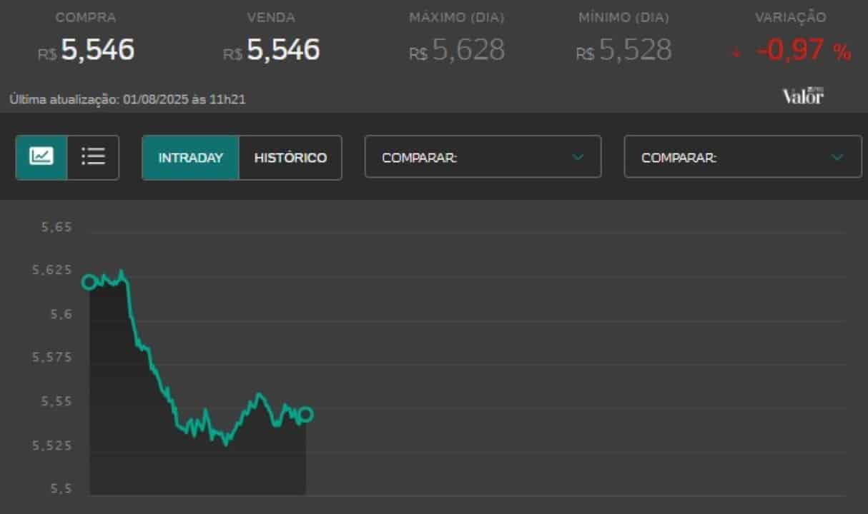The width and height of the screenshot is (868, 514).
Task: Click the MÍNIMO (DIA) label
Action: pos(624,17)
